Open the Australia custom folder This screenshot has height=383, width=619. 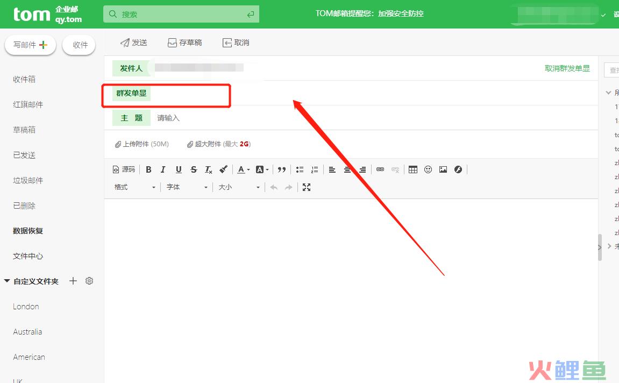pyautogui.click(x=27, y=332)
